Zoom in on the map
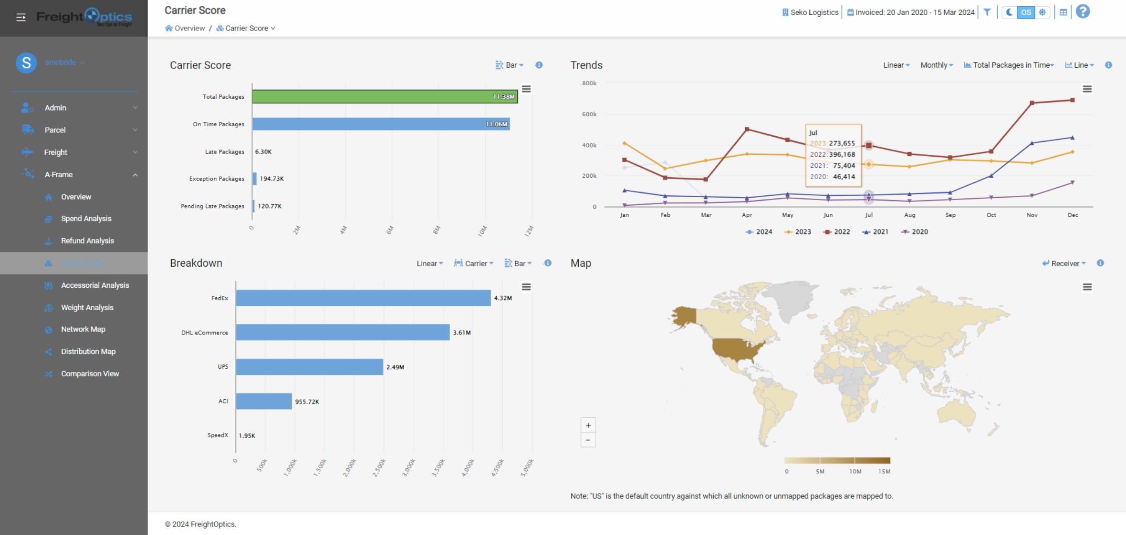The width and height of the screenshot is (1126, 535). click(588, 425)
